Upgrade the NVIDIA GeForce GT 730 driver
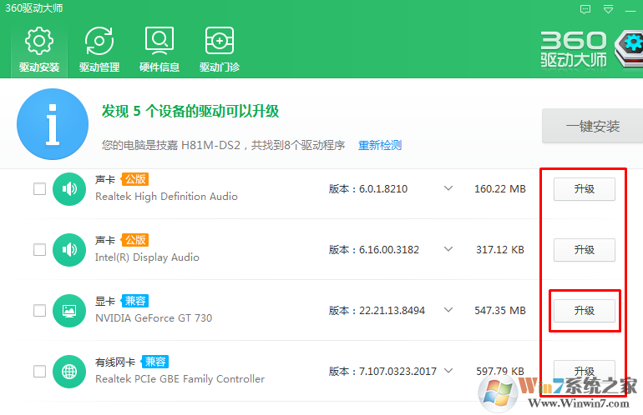Viewport: 643px width, 415px height. point(584,311)
